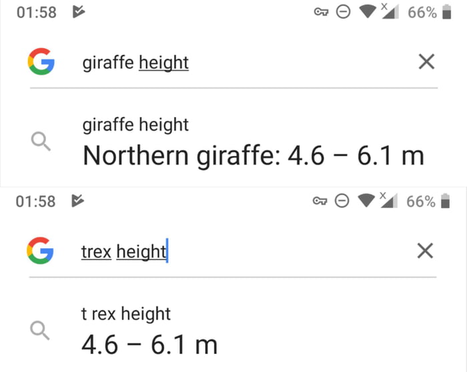Clear the trex height search text

pos(425,251)
